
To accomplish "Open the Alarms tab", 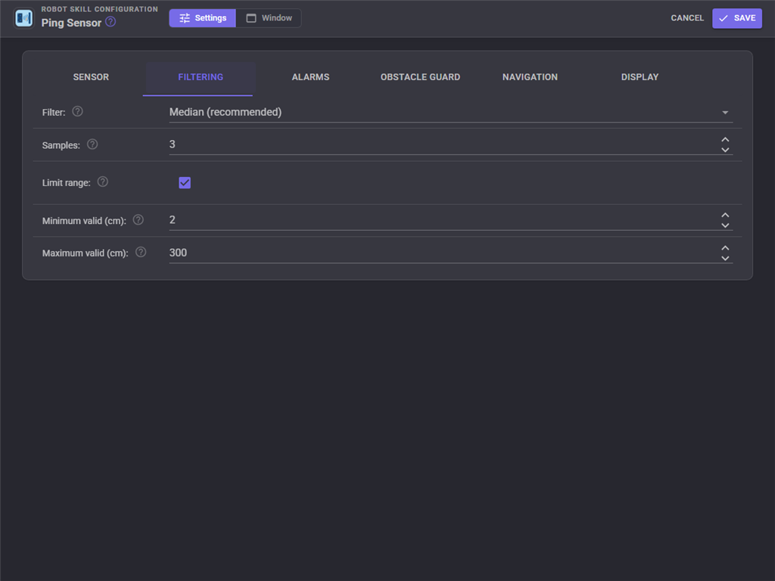I will pos(310,77).
